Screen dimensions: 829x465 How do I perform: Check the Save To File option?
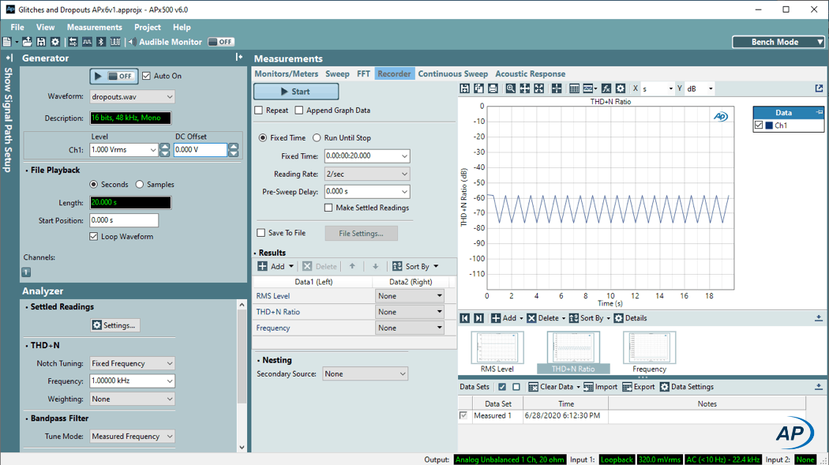(x=261, y=233)
